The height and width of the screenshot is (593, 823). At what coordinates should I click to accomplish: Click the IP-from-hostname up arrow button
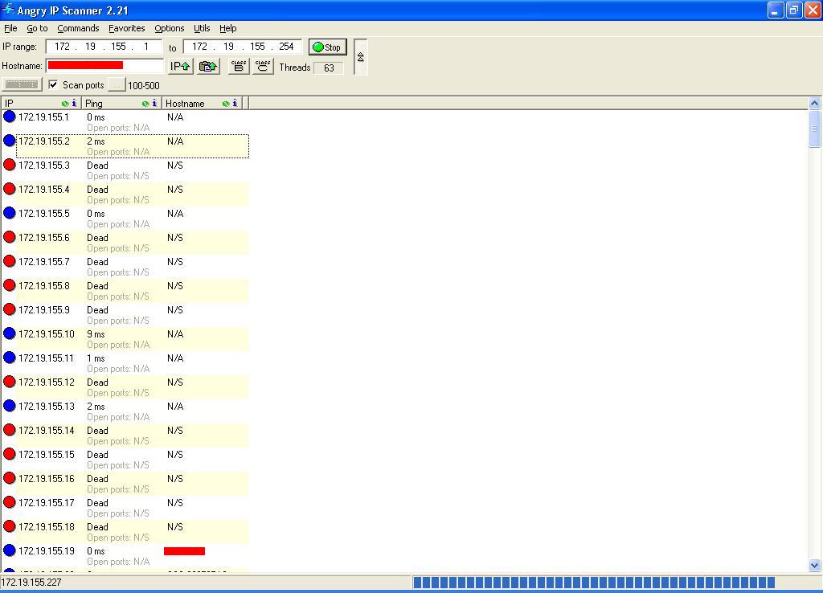point(180,66)
